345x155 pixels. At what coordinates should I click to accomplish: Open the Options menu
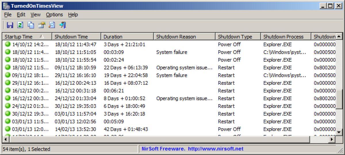tap(54, 15)
